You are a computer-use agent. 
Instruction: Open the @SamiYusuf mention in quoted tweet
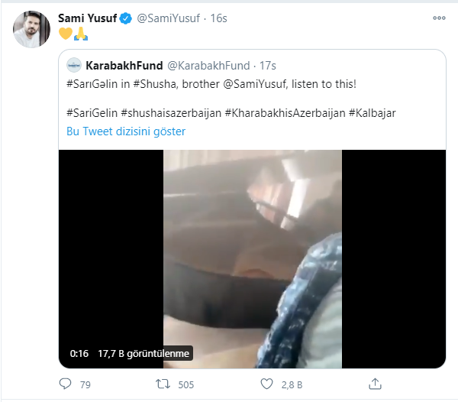(255, 84)
